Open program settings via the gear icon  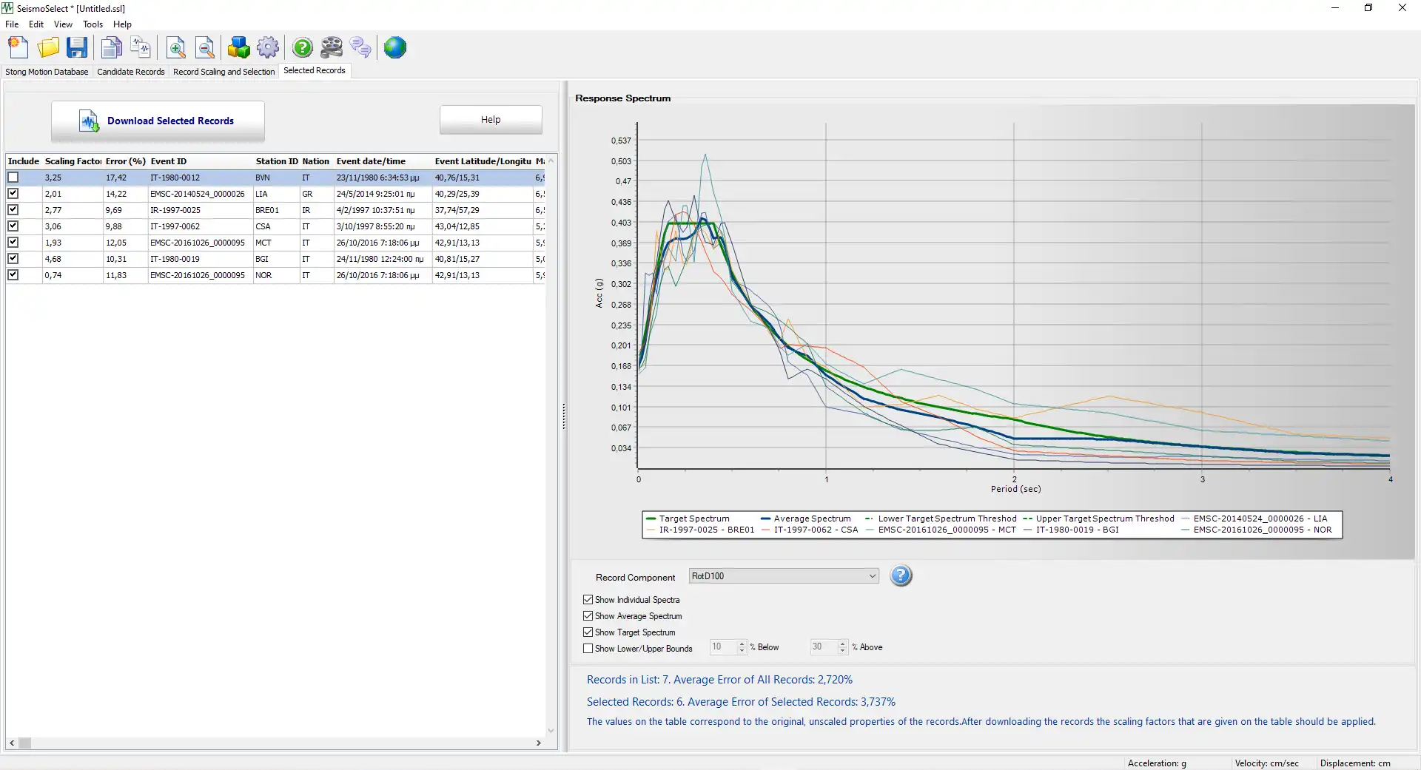pyautogui.click(x=268, y=48)
